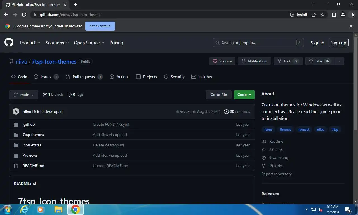This screenshot has height=215, width=358.
Task: Reload the page
Action: click(24, 15)
